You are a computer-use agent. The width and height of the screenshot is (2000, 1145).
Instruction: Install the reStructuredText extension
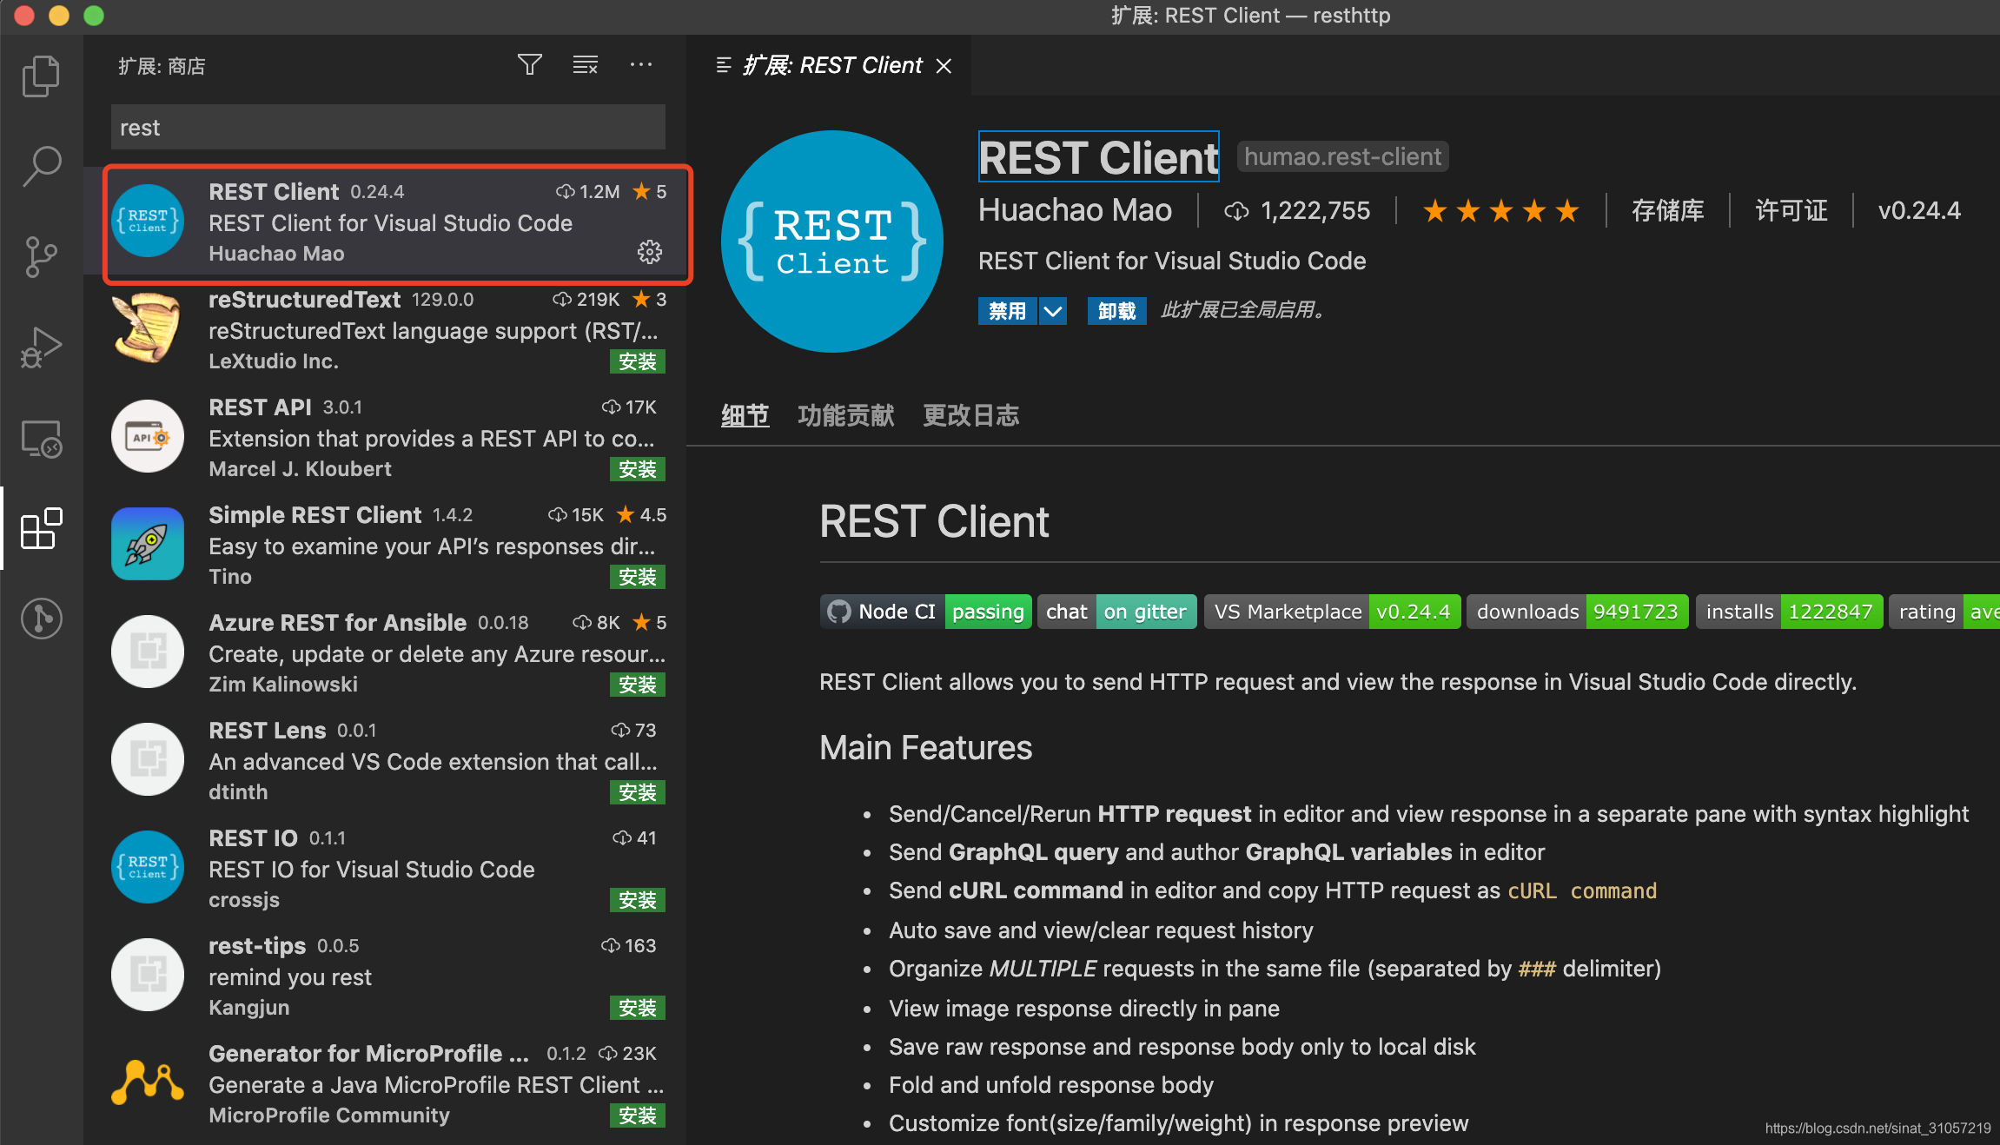(x=638, y=361)
